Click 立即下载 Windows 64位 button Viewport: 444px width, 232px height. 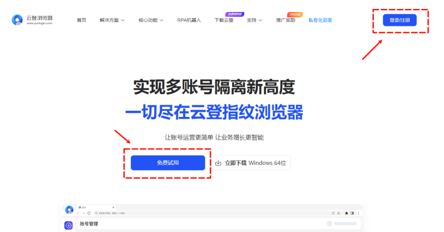coord(251,162)
